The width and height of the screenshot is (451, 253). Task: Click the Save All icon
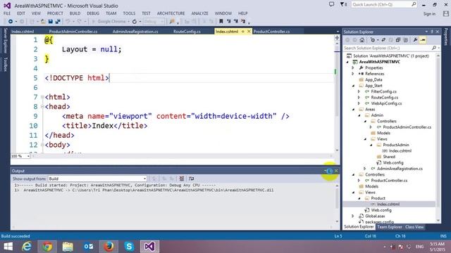[58, 22]
